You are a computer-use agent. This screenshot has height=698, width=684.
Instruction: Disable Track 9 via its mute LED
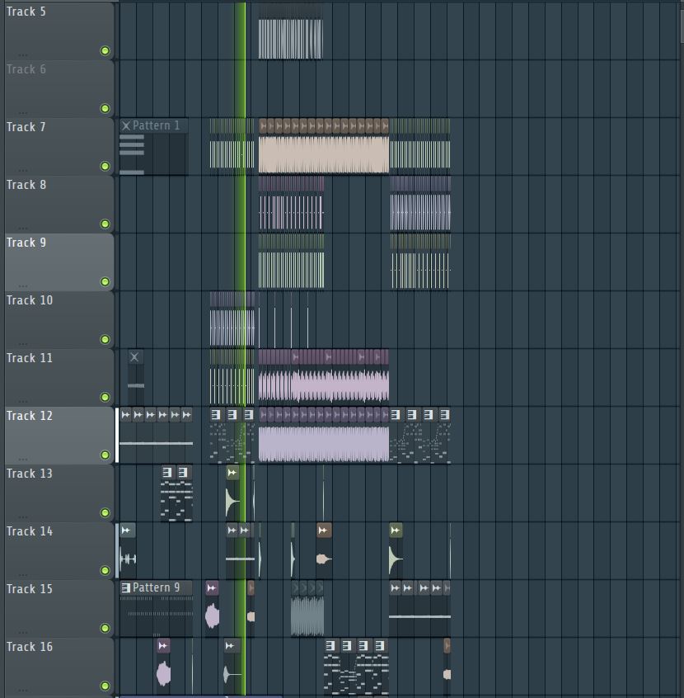coord(105,282)
